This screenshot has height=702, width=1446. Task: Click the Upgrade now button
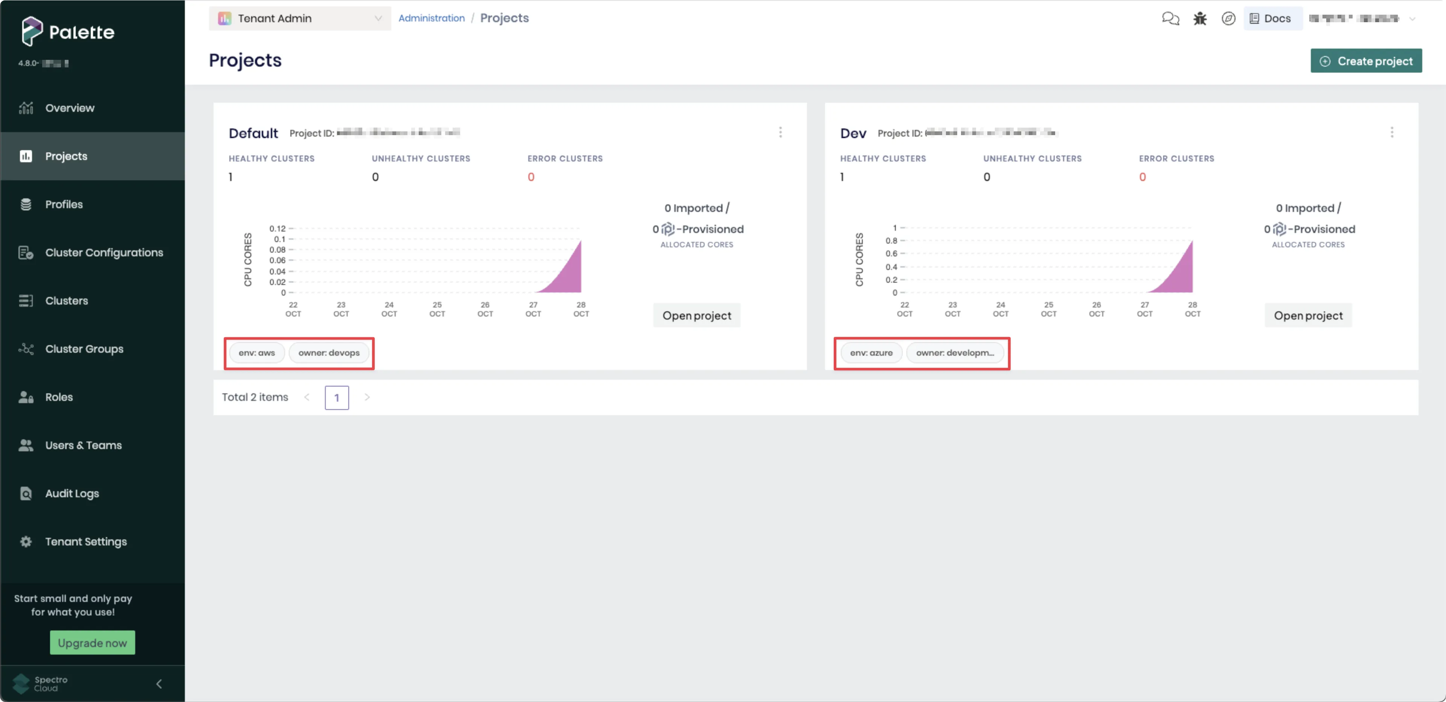tap(92, 642)
